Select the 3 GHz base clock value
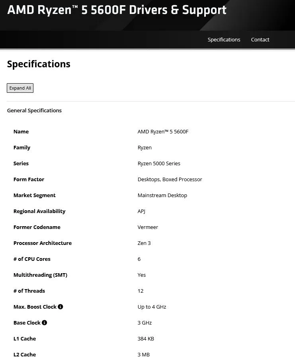 click(x=145, y=323)
